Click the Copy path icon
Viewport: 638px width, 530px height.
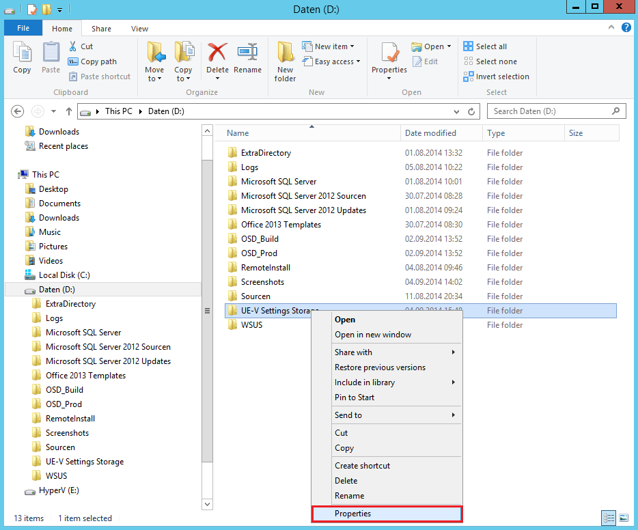pyautogui.click(x=73, y=61)
